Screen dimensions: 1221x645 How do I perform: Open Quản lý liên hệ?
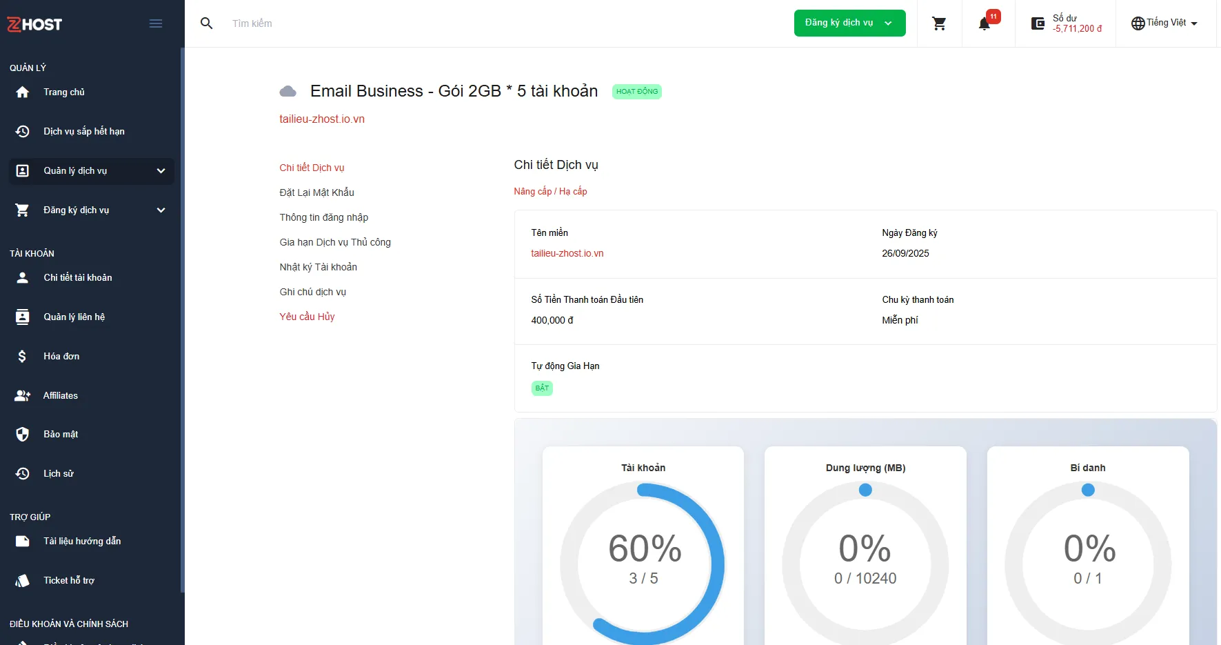[x=74, y=317]
